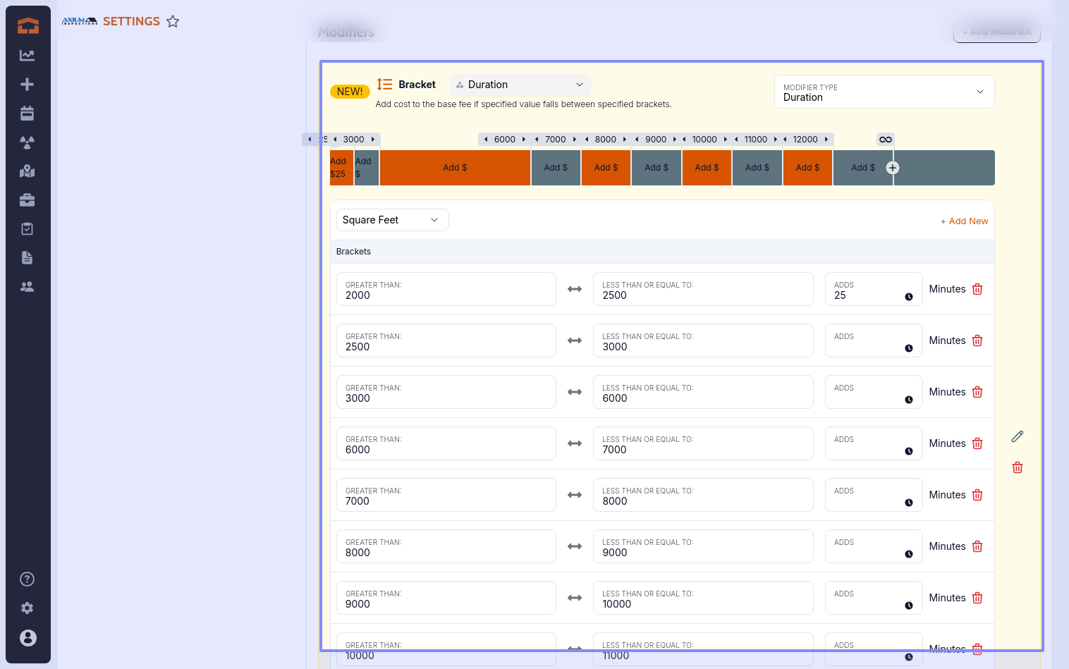Click the briefcase icon in sidebar
The width and height of the screenshot is (1069, 669).
click(27, 200)
